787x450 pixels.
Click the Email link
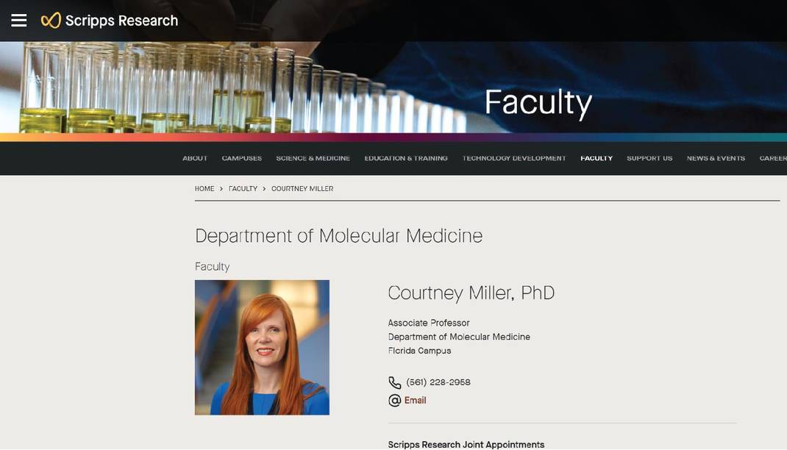[x=416, y=400]
